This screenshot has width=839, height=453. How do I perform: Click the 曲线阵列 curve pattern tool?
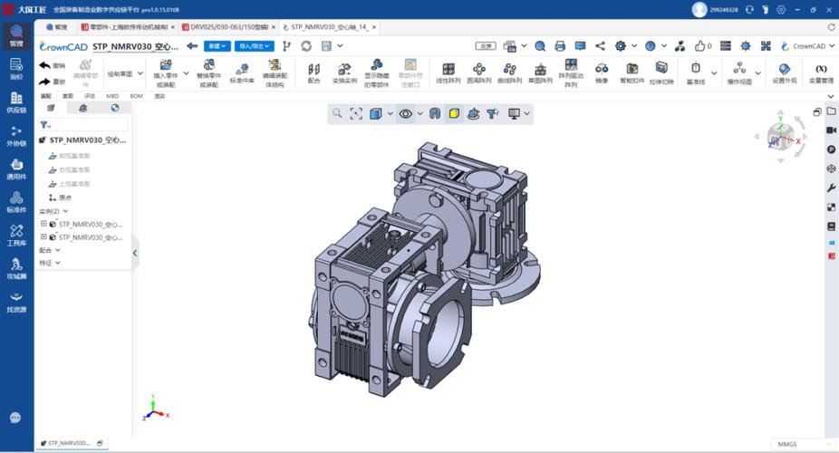(509, 73)
